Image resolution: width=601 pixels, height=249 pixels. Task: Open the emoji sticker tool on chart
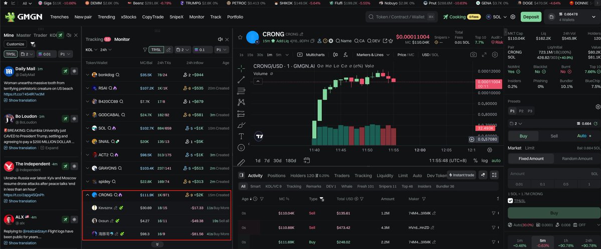click(x=241, y=147)
